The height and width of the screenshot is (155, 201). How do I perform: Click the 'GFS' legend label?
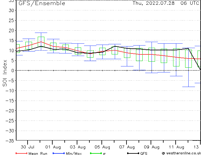tap(144, 153)
